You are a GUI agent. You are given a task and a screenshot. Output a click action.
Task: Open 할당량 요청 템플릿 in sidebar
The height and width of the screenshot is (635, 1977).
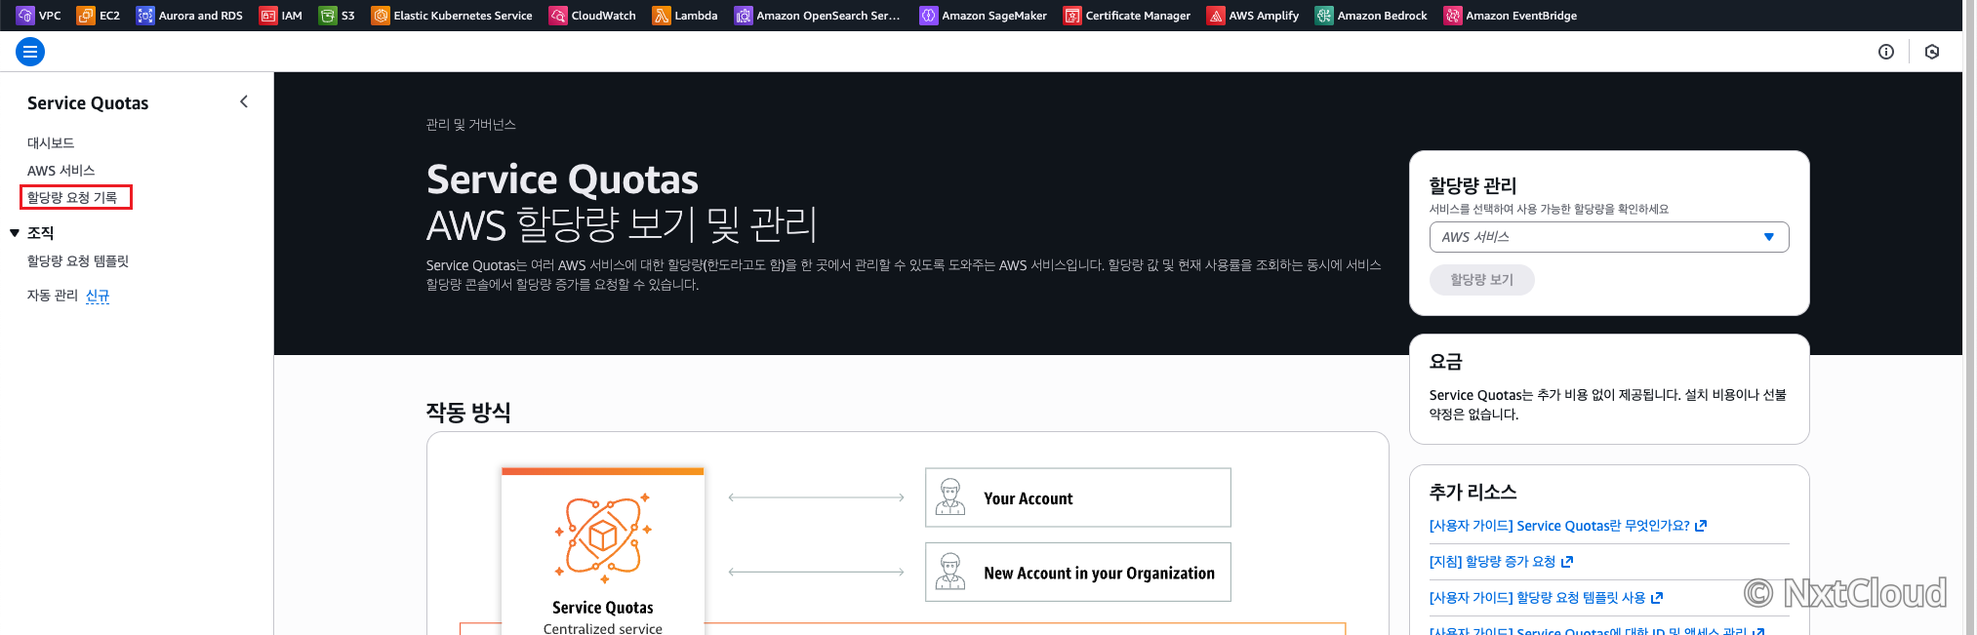tap(78, 260)
